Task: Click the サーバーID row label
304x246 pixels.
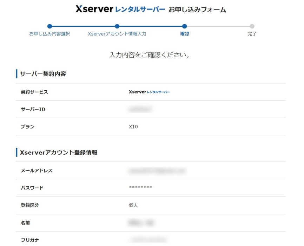Action: pos(33,109)
